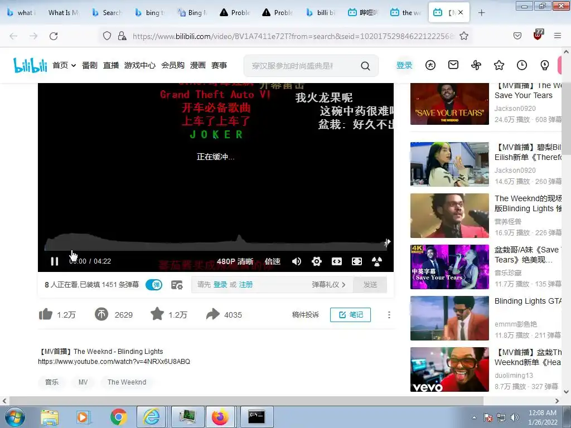571x428 pixels.
Task: Click the 稿件投诉 report link
Action: [305, 315]
